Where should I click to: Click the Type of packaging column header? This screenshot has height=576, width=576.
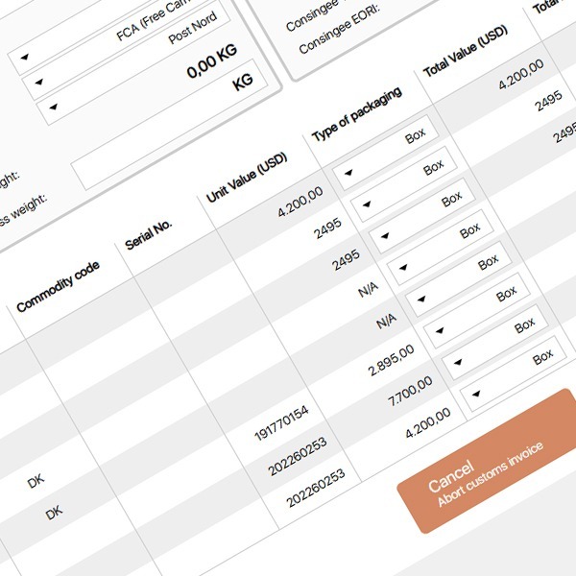point(356,113)
